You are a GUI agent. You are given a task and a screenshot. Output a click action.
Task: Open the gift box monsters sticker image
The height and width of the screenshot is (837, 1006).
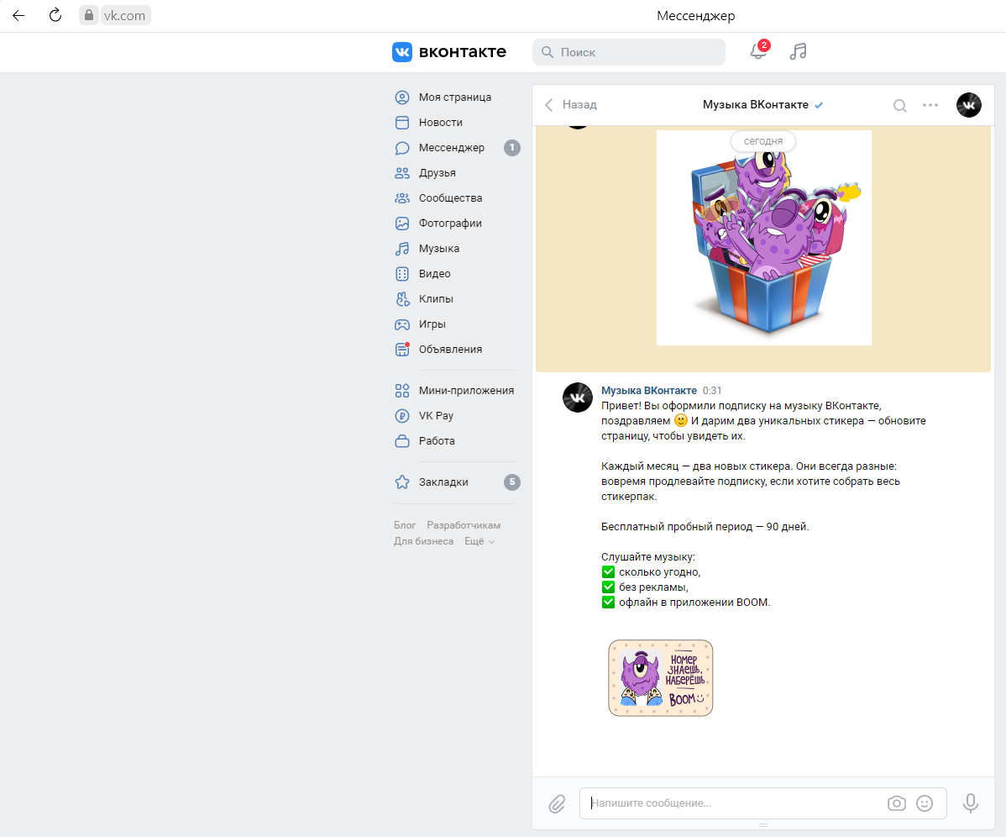click(763, 238)
